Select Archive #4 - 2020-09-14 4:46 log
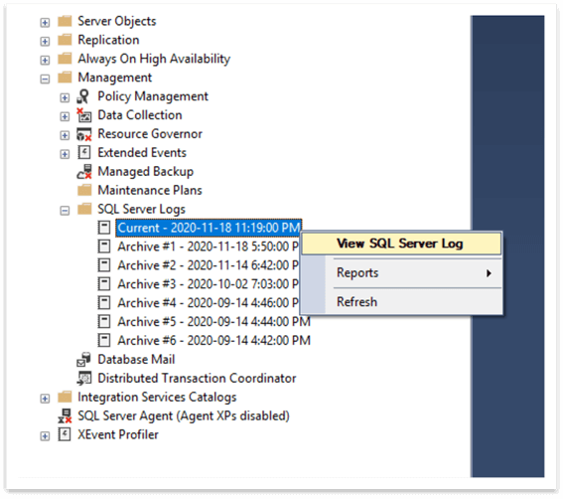563x499 pixels. coord(208,303)
